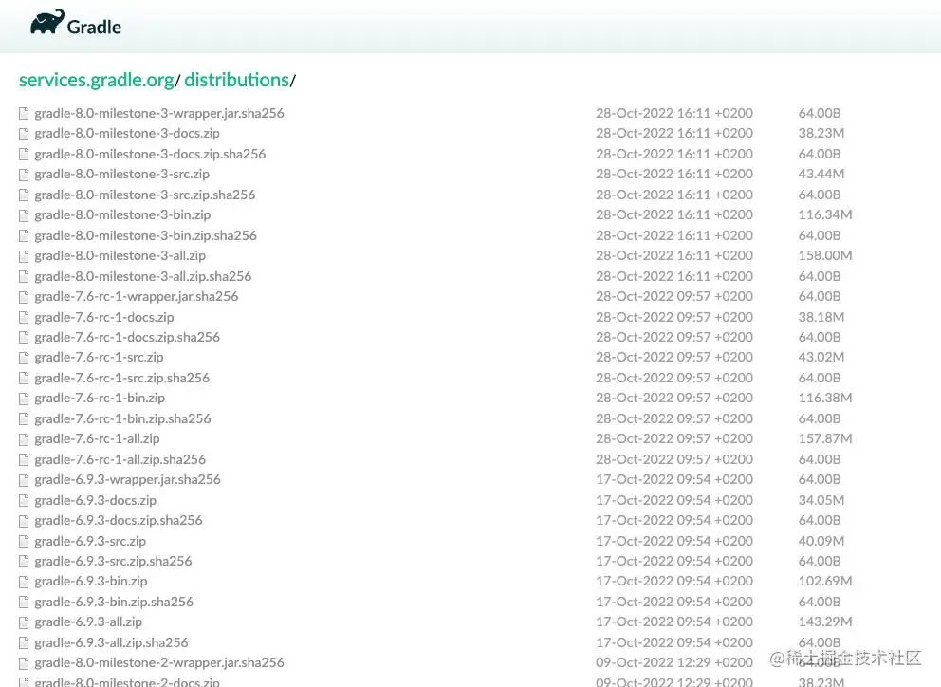Open the services.gradle.org breadcrumb link

(x=96, y=80)
